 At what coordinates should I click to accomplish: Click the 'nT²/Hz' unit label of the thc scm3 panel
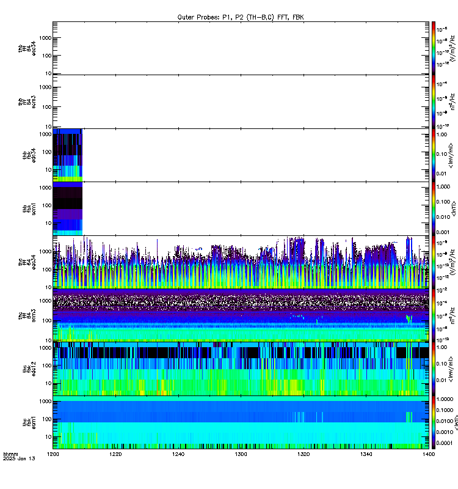tap(453, 315)
